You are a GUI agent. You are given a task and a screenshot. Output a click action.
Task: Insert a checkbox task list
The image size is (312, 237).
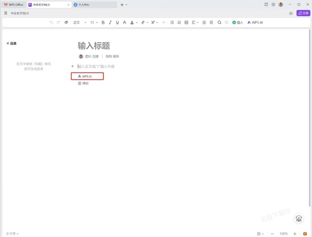(187, 22)
